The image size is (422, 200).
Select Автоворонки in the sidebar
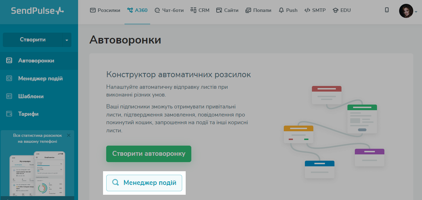(39, 61)
